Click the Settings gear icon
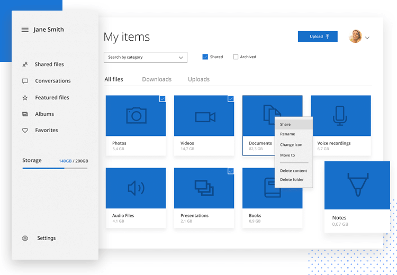Image resolution: width=397 pixels, height=275 pixels. (x=25, y=239)
